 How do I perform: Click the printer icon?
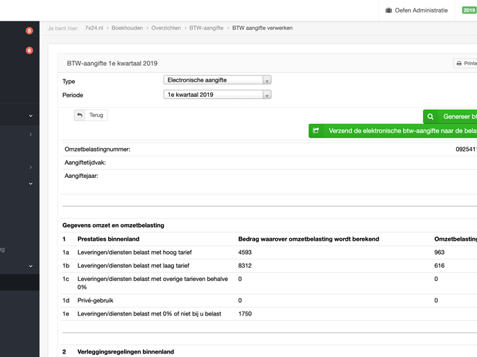(x=460, y=64)
